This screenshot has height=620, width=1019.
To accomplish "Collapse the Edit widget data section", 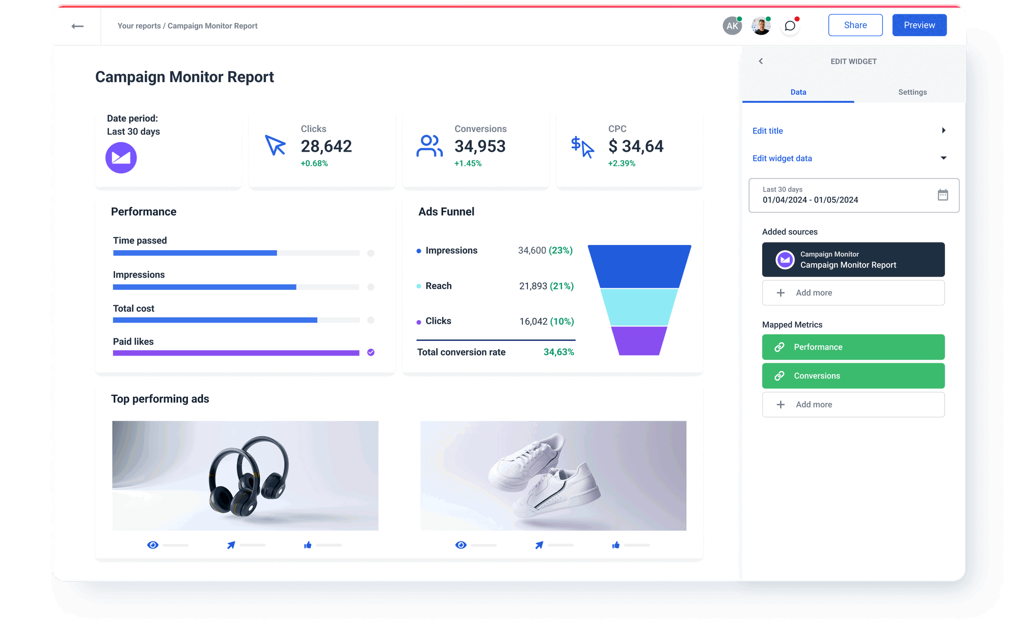I will (945, 158).
